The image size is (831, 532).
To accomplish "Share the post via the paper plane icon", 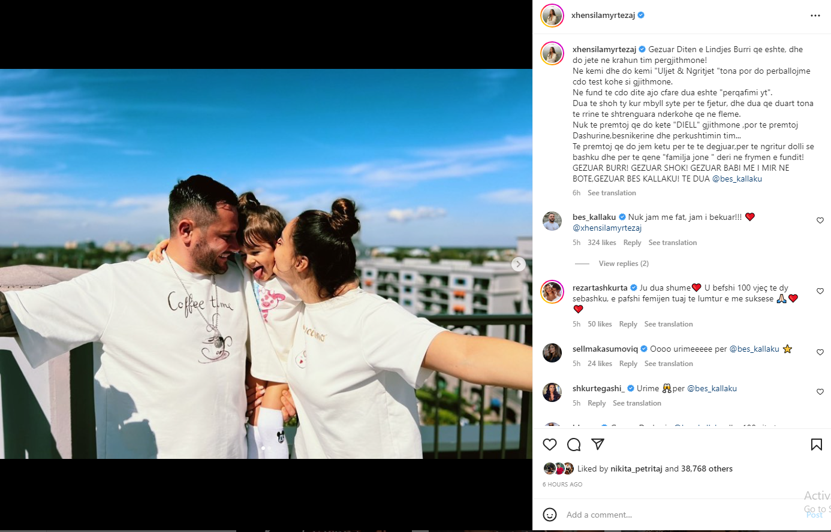I will (598, 444).
